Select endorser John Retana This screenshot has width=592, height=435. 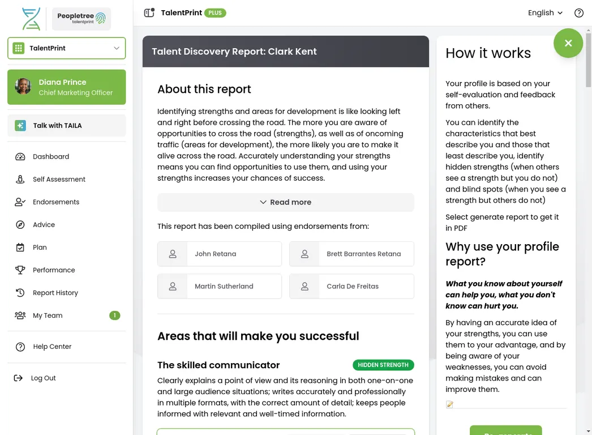(220, 254)
